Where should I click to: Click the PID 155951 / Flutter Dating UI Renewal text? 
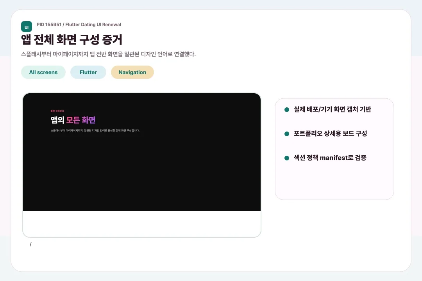[x=79, y=25]
